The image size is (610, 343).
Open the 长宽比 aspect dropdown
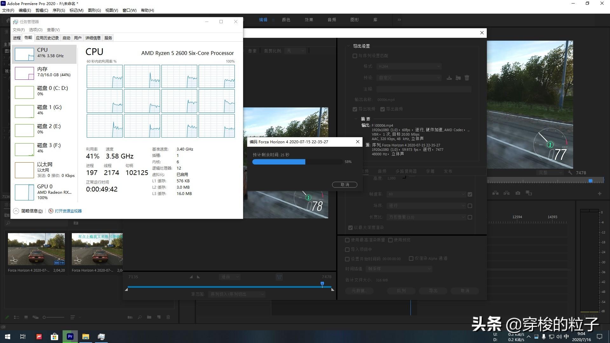click(427, 217)
